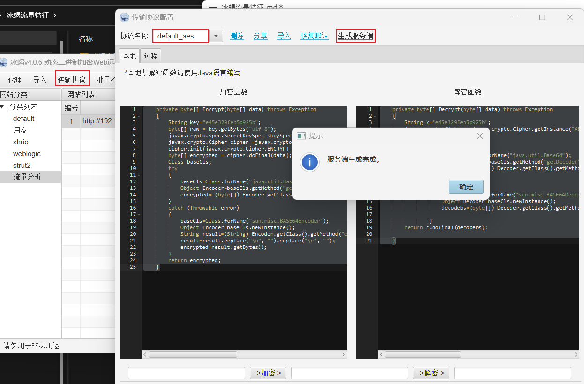Image resolution: width=584 pixels, height=384 pixels.
Task: Open the 代理 menu item
Action: [x=15, y=80]
